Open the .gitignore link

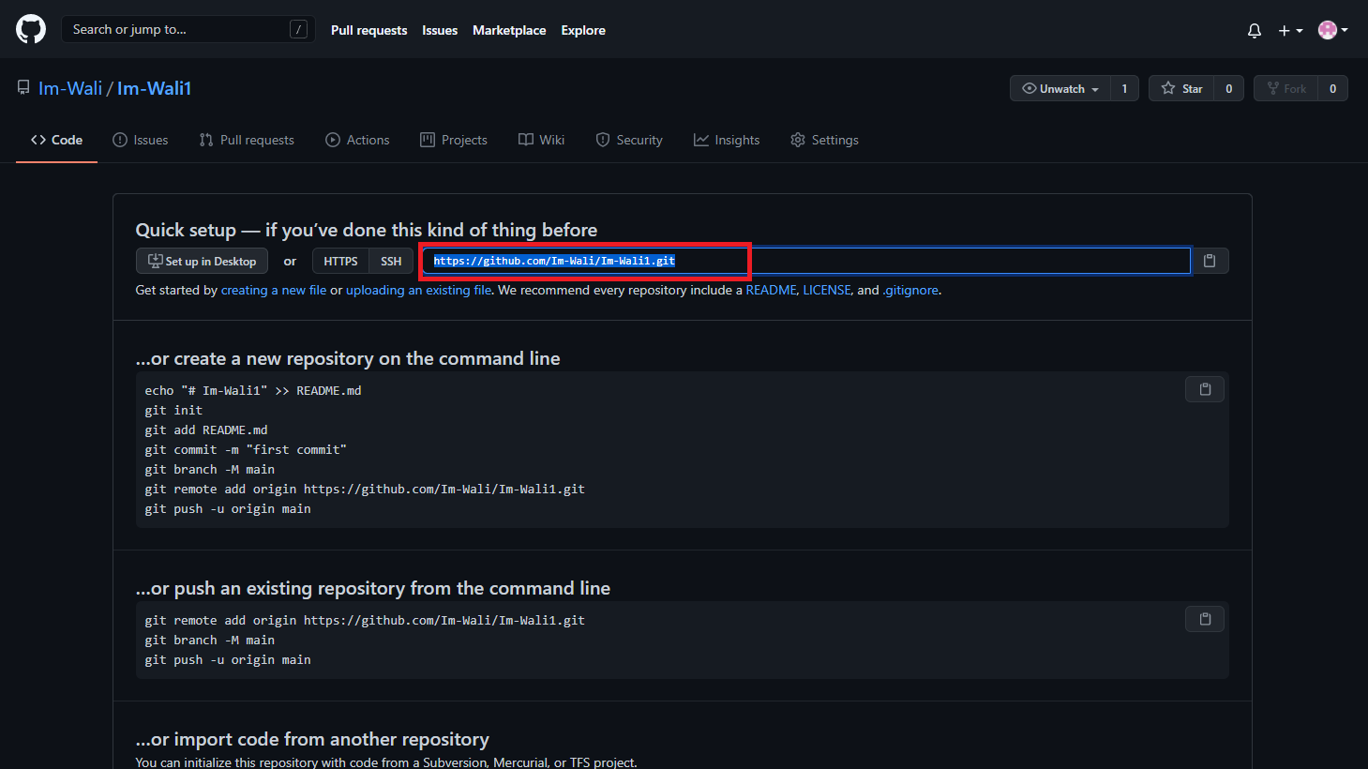910,290
